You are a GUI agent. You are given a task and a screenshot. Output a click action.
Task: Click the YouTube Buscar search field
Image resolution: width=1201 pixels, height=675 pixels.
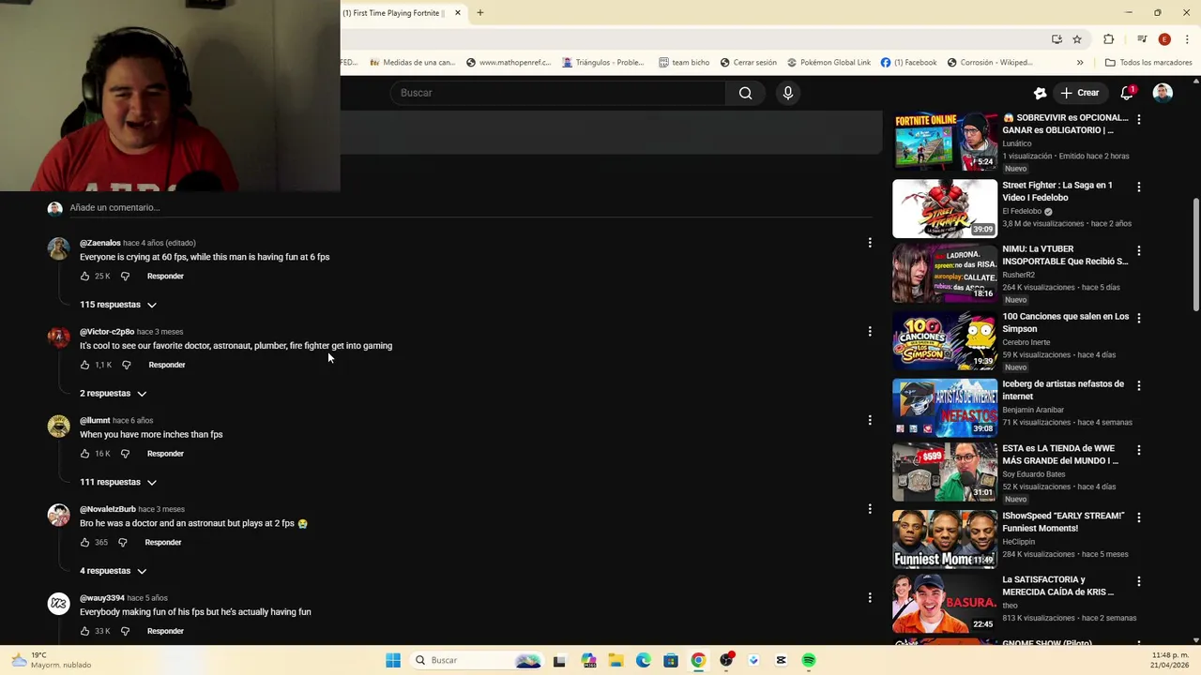tap(558, 93)
